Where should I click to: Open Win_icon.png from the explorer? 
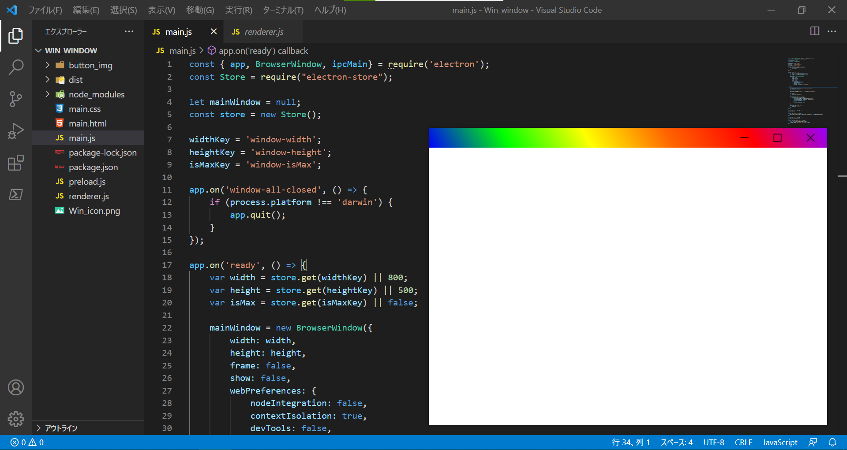click(x=94, y=211)
